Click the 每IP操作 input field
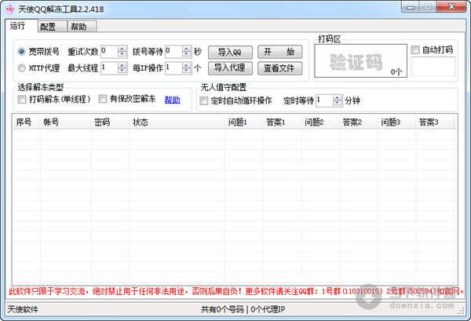Viewport: 471px width, 321px height. [x=173, y=68]
